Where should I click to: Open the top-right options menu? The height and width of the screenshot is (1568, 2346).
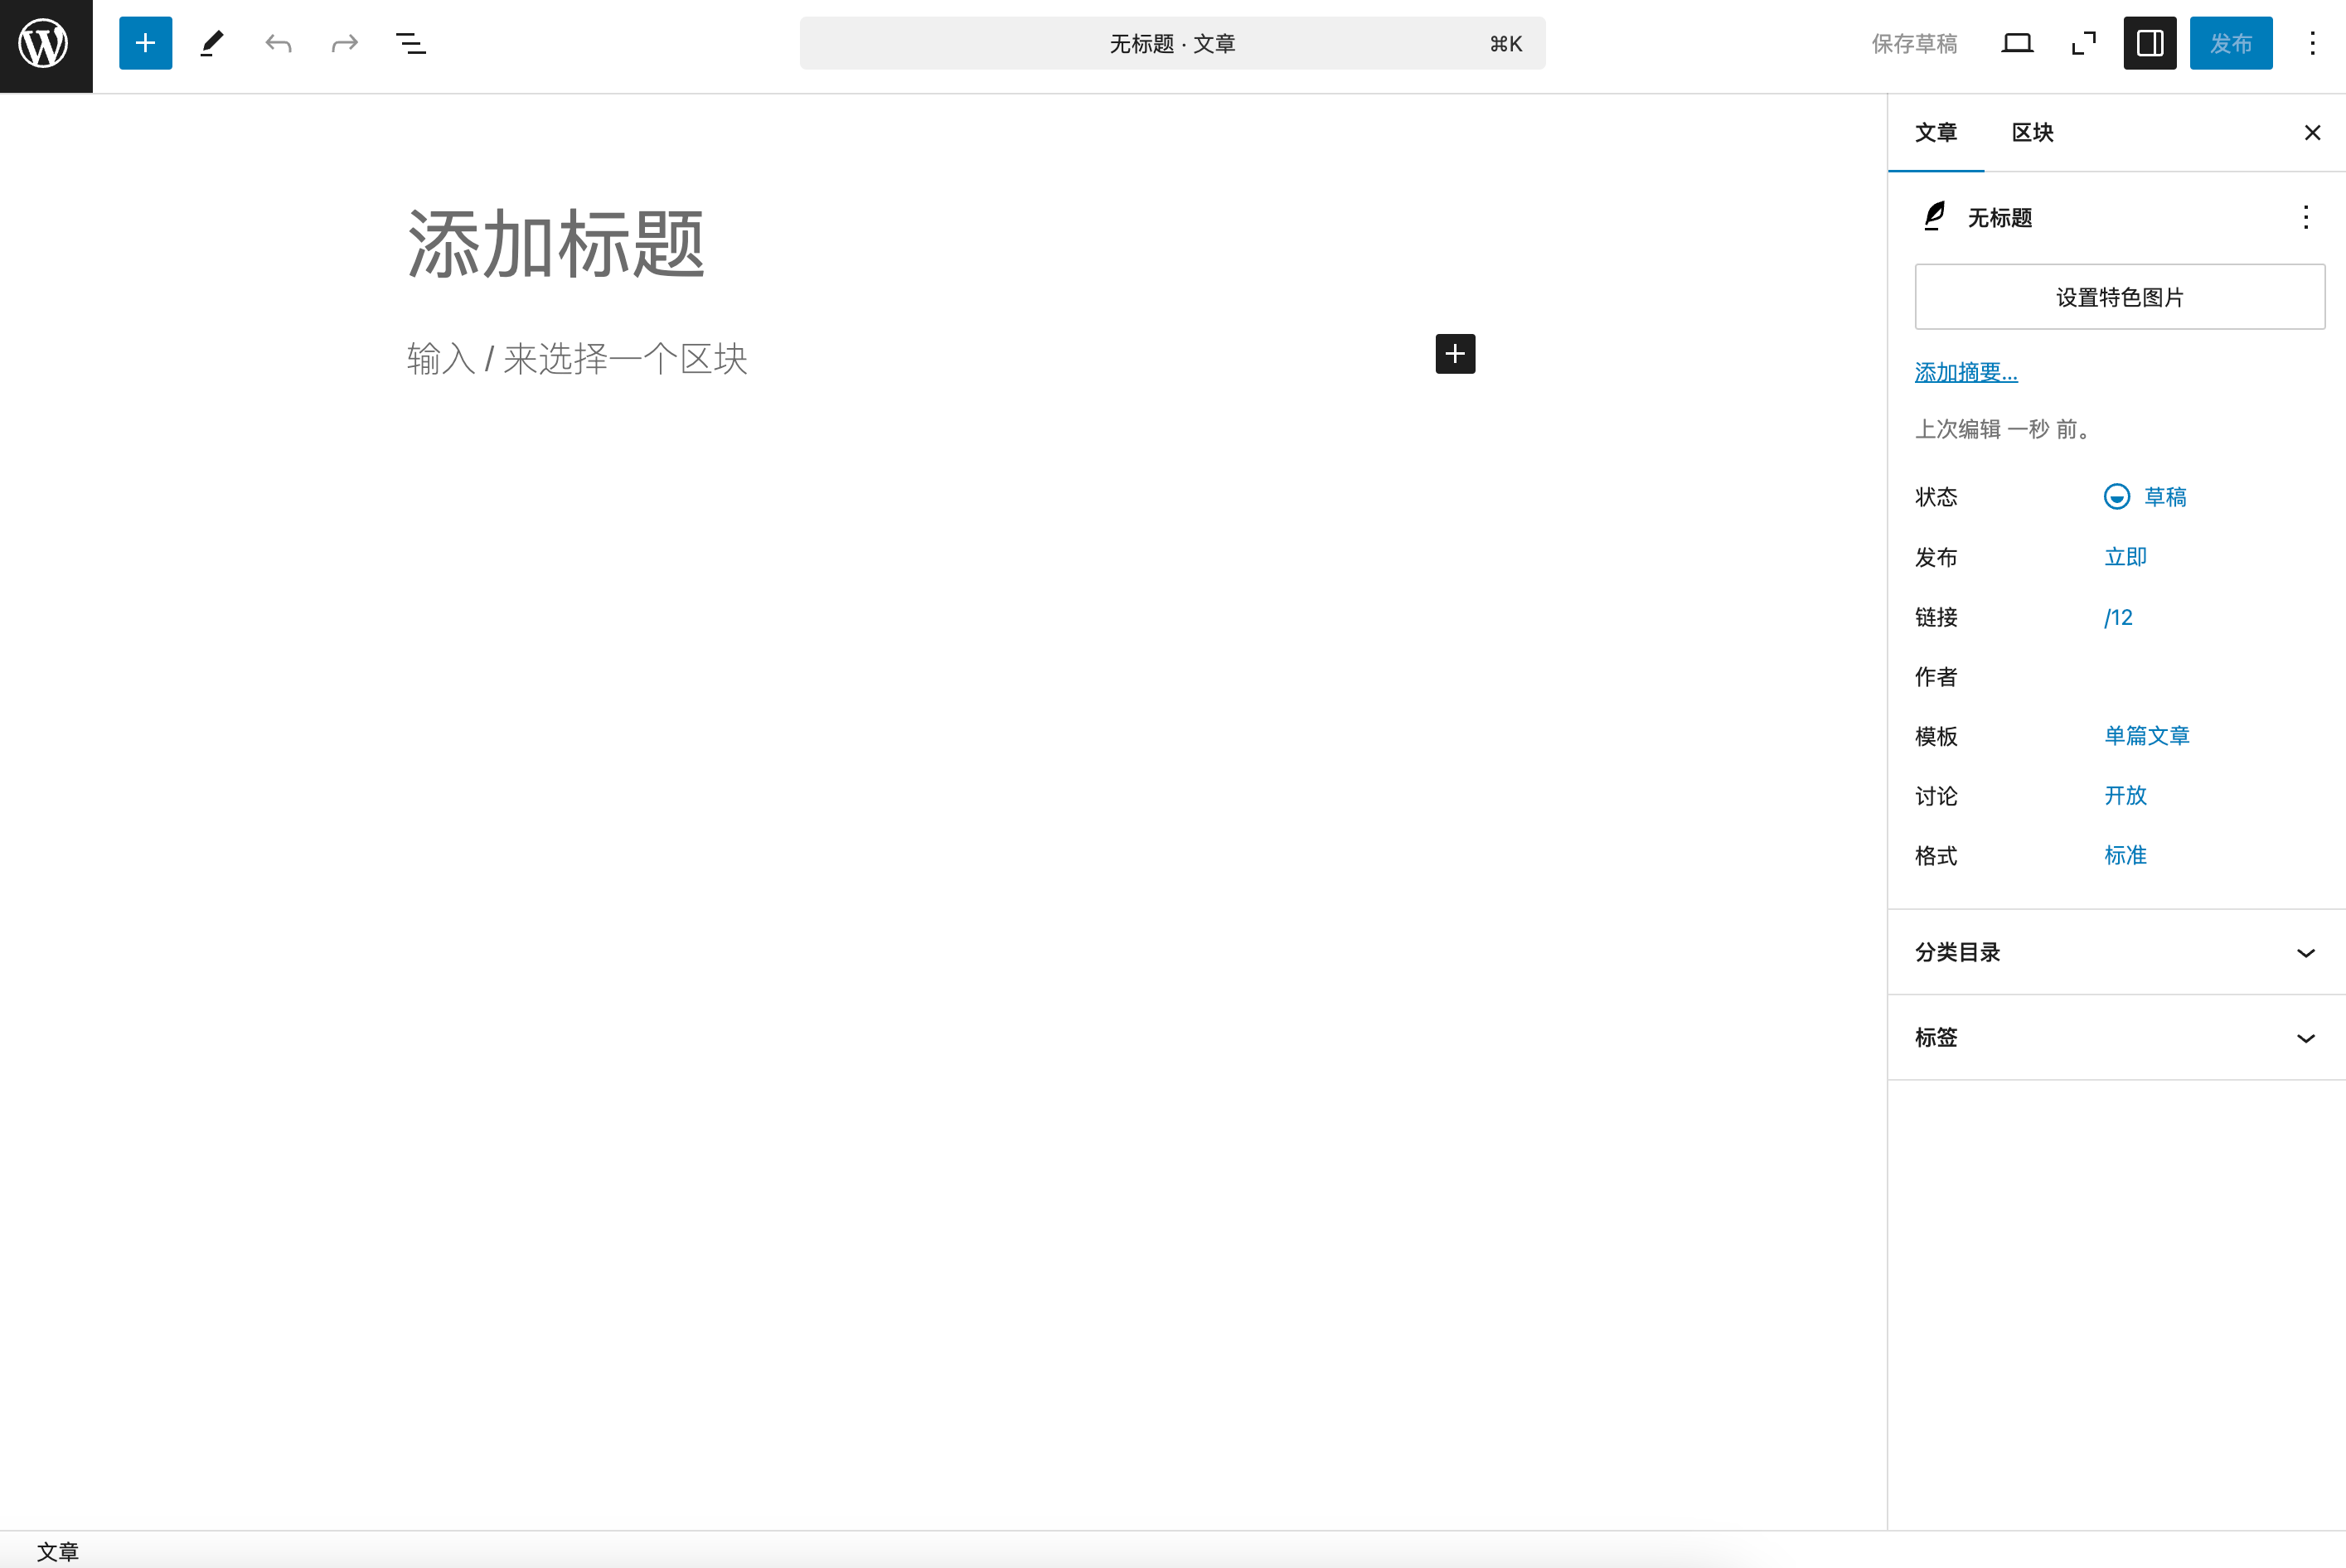2312,43
